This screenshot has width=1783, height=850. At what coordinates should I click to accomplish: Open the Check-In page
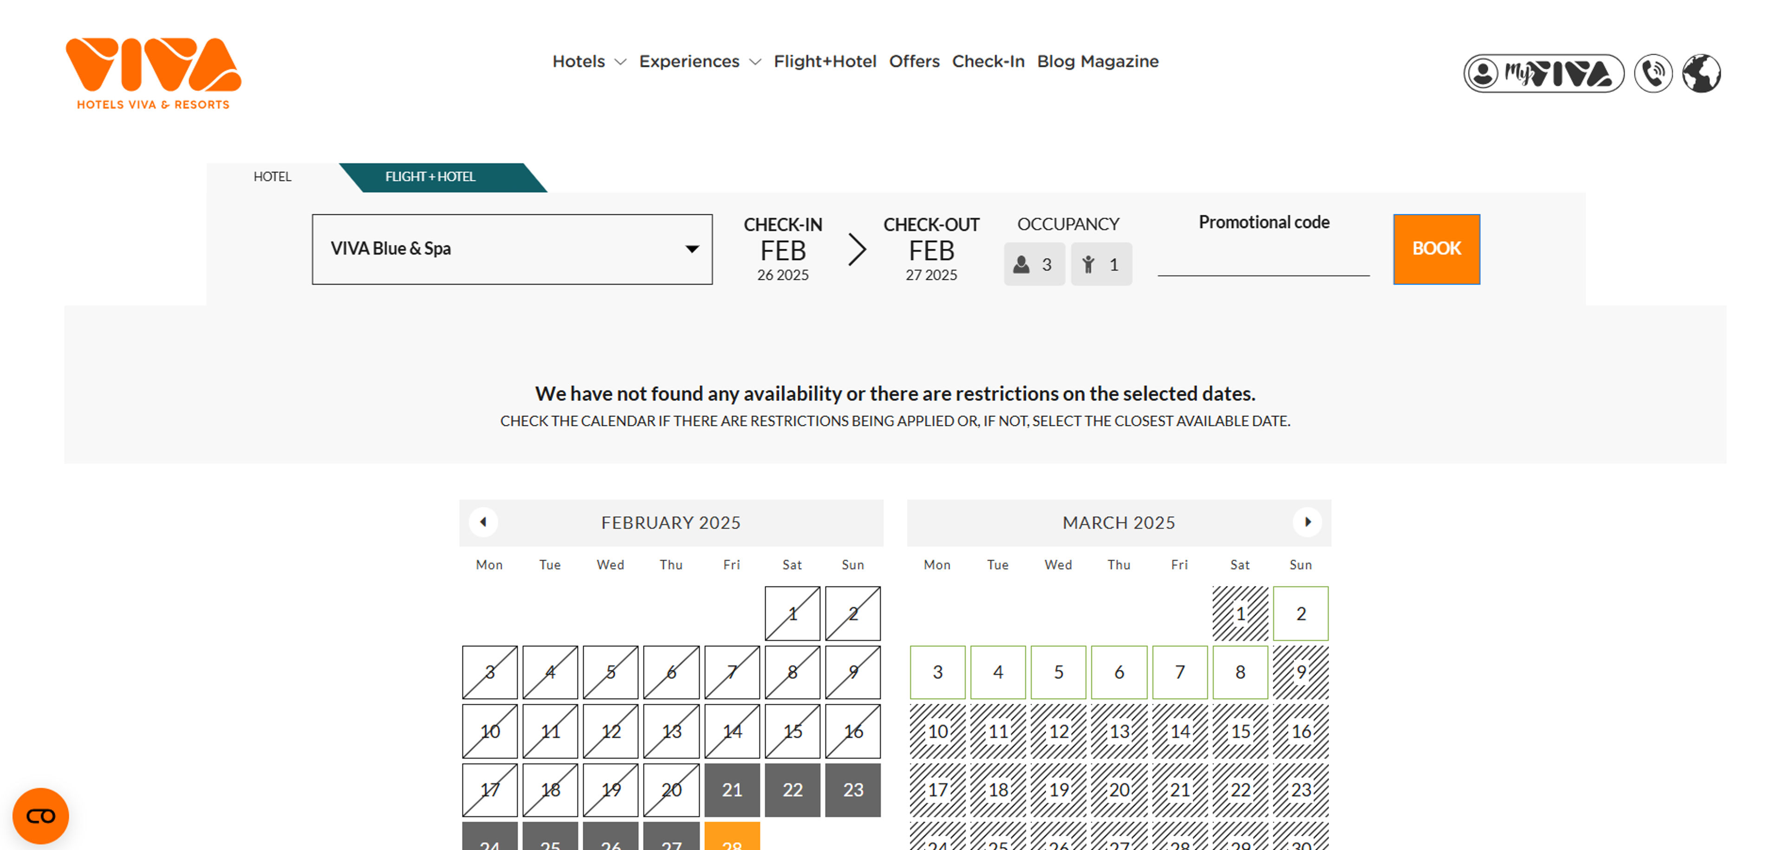click(x=988, y=62)
